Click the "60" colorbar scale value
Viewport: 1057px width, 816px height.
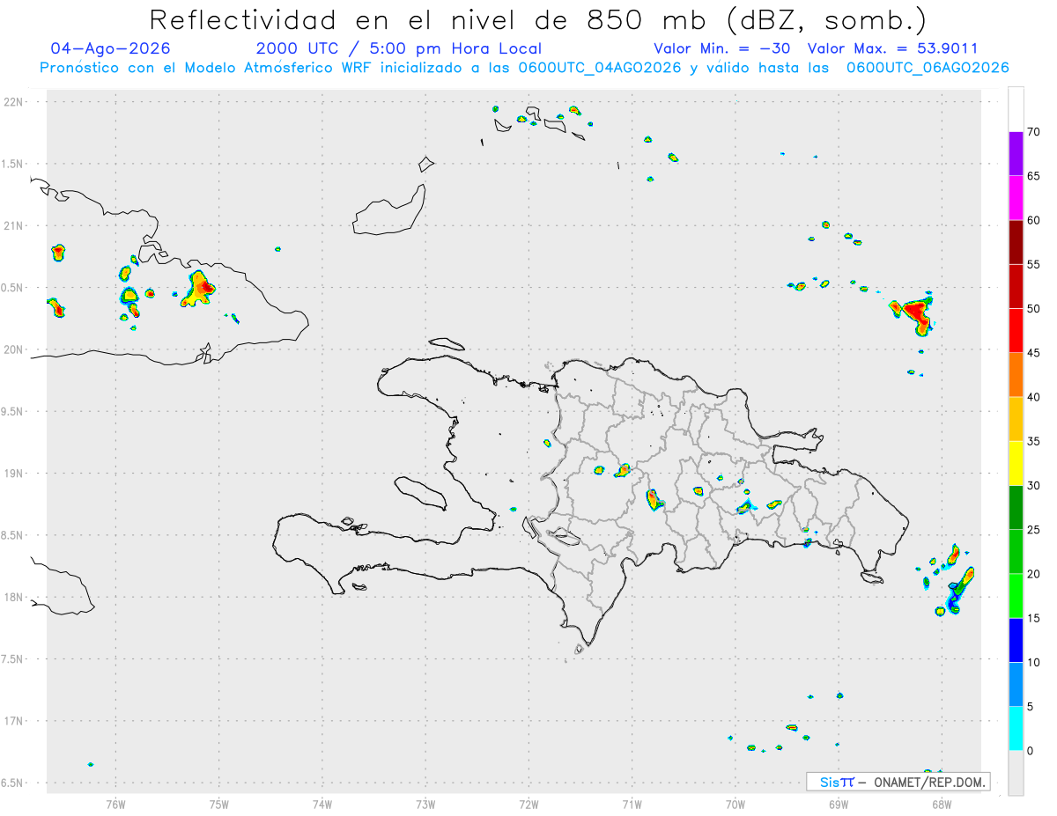click(1033, 220)
